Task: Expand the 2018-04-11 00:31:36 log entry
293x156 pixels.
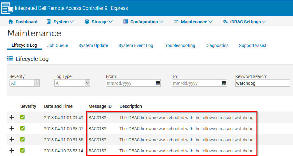Action: tap(12, 139)
